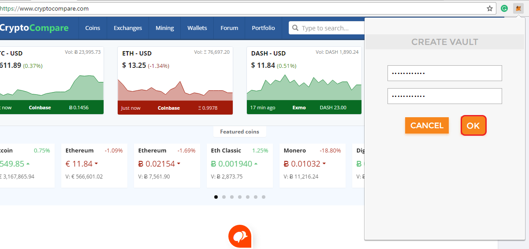Click Ƀ 0.1456 in BTC card footer
The width and height of the screenshot is (529, 249).
[79, 108]
